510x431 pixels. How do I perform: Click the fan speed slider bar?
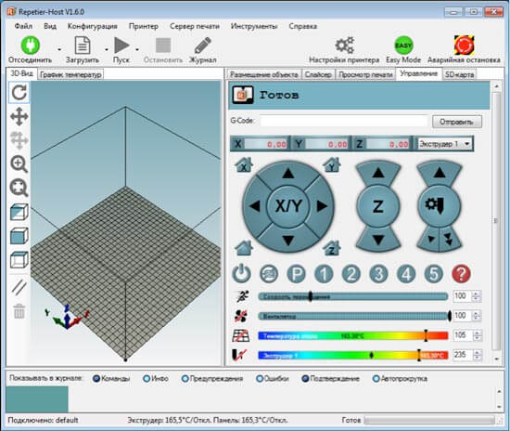tap(354, 316)
